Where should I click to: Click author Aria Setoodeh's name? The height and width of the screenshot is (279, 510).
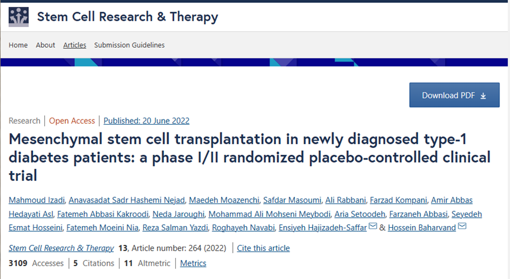pos(360,214)
